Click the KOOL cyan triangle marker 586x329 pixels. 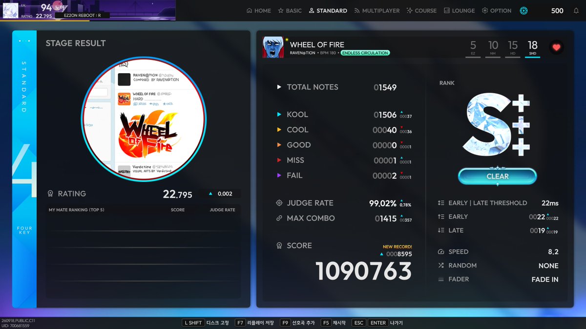click(x=279, y=115)
